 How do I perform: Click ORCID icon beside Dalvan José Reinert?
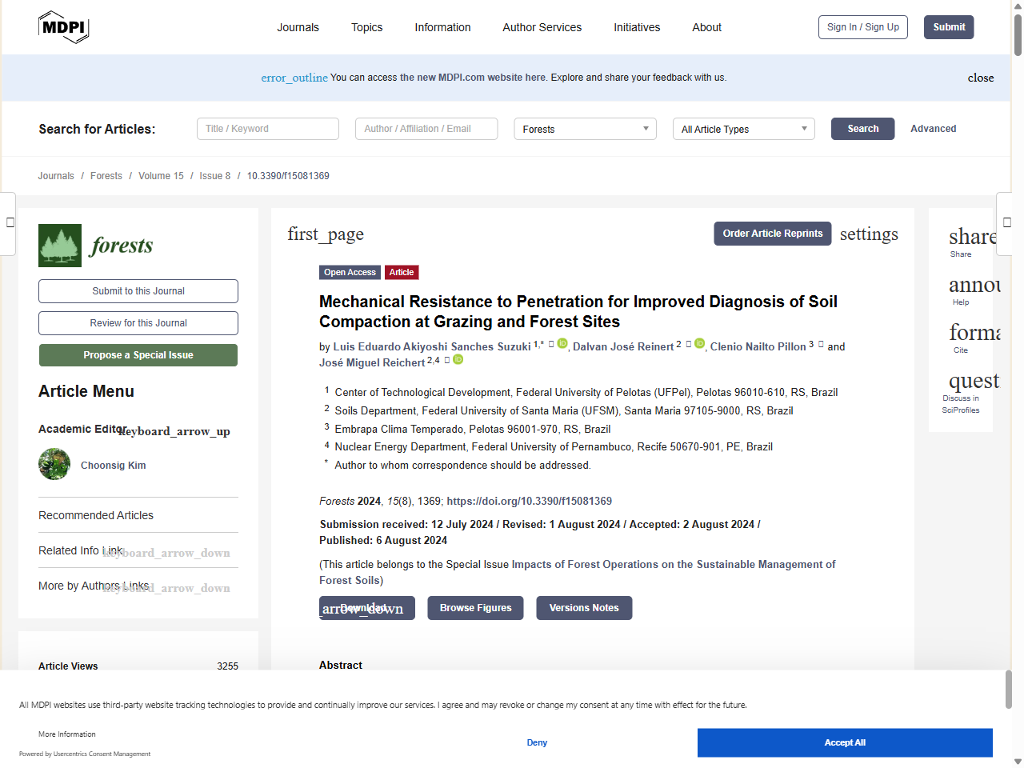coord(700,343)
